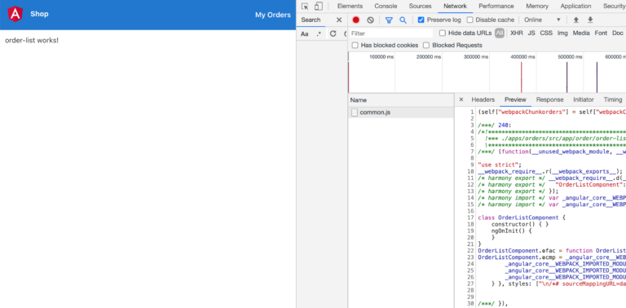Switch to the Console tab
626x308 pixels.
coord(386,7)
